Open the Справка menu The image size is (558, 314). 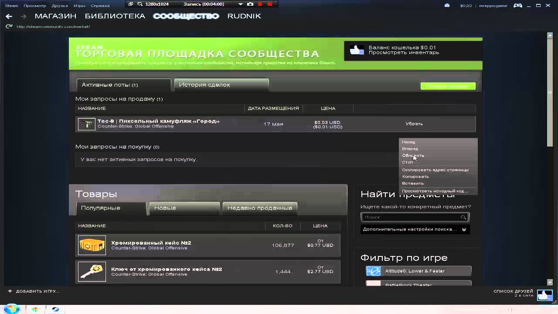[100, 6]
